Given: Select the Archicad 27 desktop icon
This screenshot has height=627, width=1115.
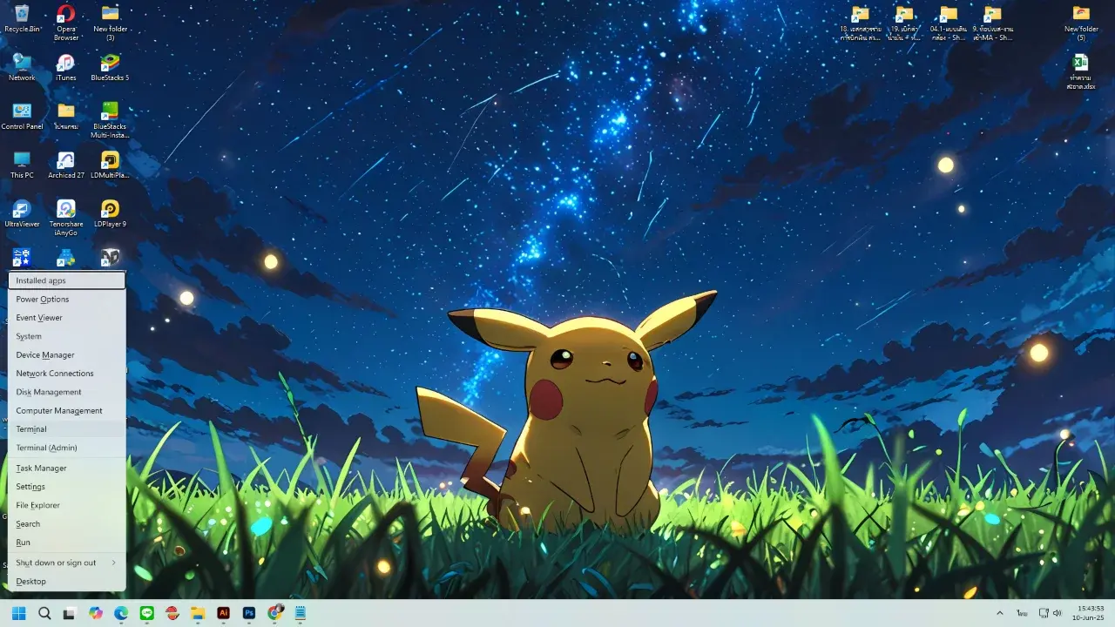Looking at the screenshot, I should pos(66,165).
